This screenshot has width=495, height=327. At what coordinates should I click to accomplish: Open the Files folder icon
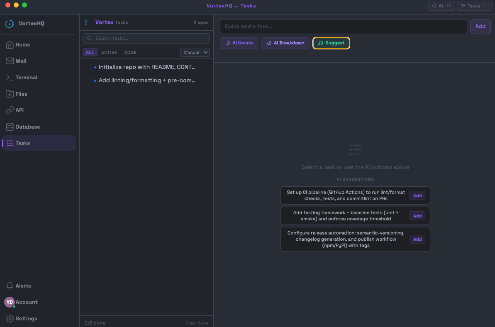pyautogui.click(x=10, y=94)
